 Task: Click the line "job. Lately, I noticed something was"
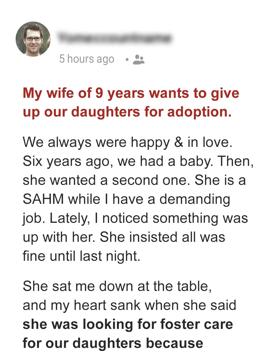tap(135, 218)
